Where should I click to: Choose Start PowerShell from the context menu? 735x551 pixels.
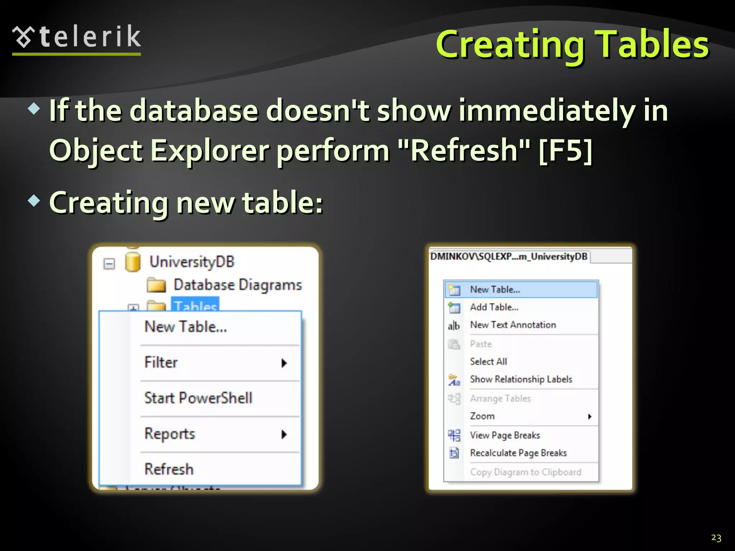(198, 398)
